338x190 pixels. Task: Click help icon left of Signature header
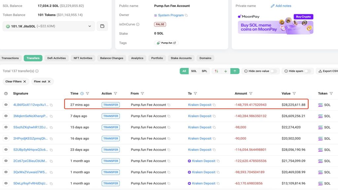(x=6, y=93)
